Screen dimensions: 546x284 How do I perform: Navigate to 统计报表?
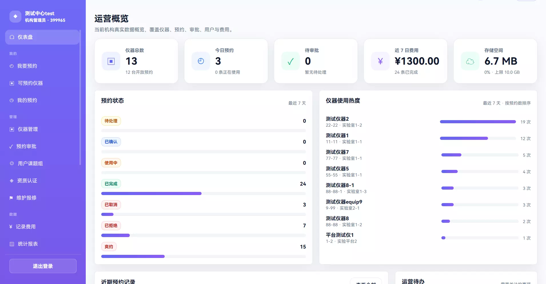(x=42, y=244)
